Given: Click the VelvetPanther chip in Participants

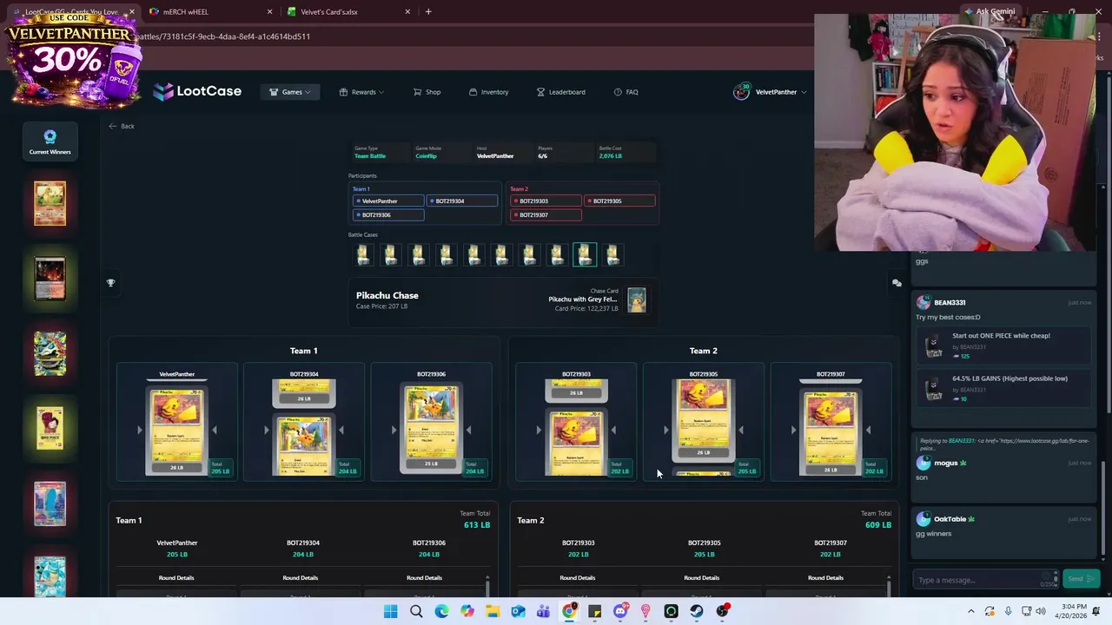Looking at the screenshot, I should 388,201.
